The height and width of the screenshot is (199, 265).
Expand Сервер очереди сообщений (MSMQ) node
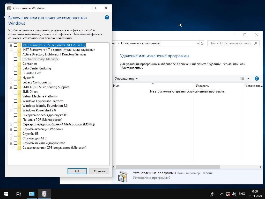point(11,125)
